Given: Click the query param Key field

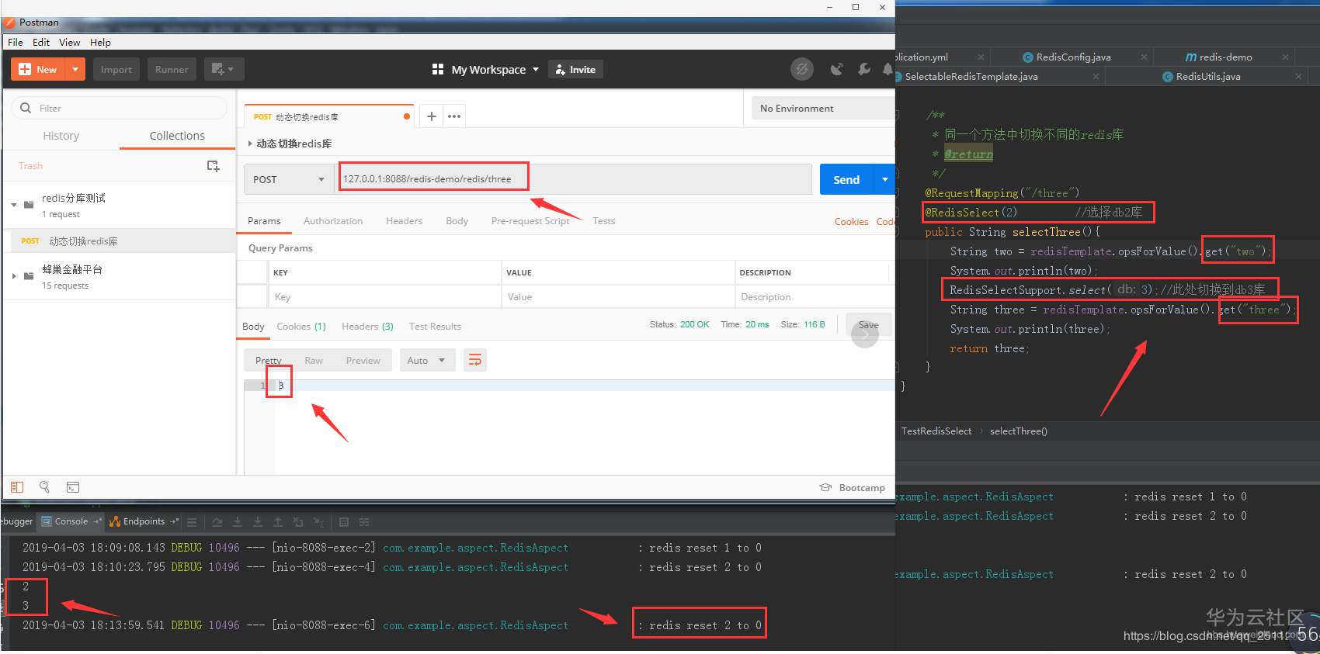Looking at the screenshot, I should pyautogui.click(x=384, y=296).
